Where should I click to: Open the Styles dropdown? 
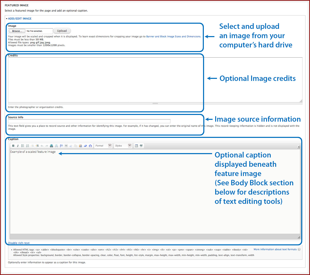(123, 146)
